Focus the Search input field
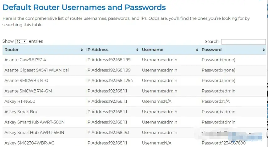The height and width of the screenshot is (147, 268). pyautogui.click(x=243, y=42)
